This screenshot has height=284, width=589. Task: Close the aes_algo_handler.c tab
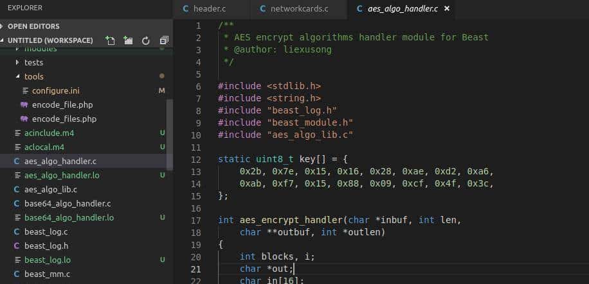pyautogui.click(x=447, y=8)
